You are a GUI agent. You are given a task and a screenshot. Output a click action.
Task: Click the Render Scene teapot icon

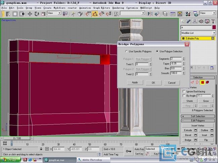pos(196,14)
